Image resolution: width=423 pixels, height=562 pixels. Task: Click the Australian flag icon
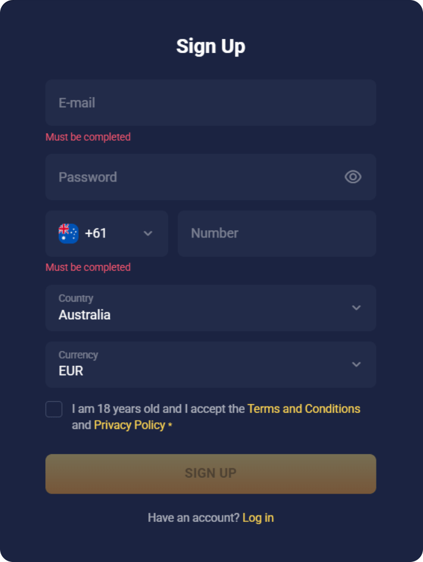(68, 233)
